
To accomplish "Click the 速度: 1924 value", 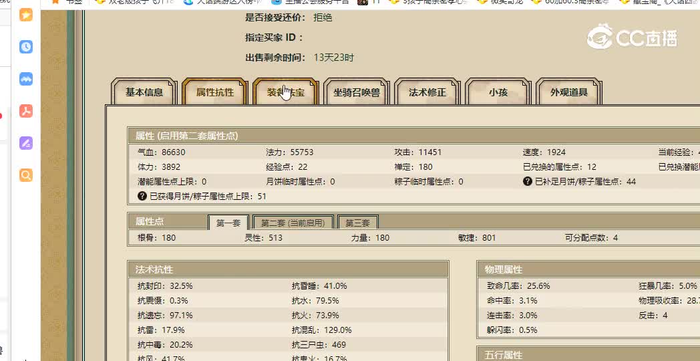I will click(x=544, y=152).
